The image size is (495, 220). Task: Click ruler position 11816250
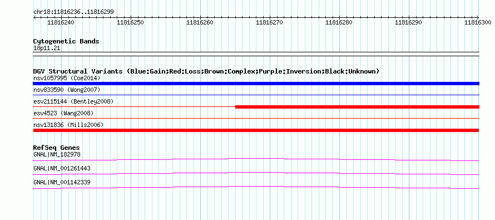130,22
